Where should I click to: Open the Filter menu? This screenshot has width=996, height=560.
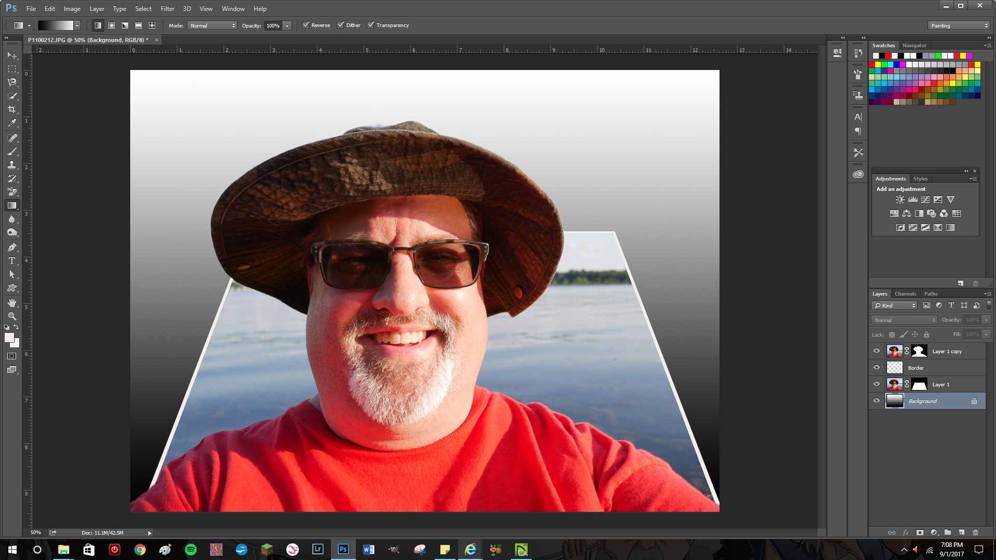click(x=167, y=9)
